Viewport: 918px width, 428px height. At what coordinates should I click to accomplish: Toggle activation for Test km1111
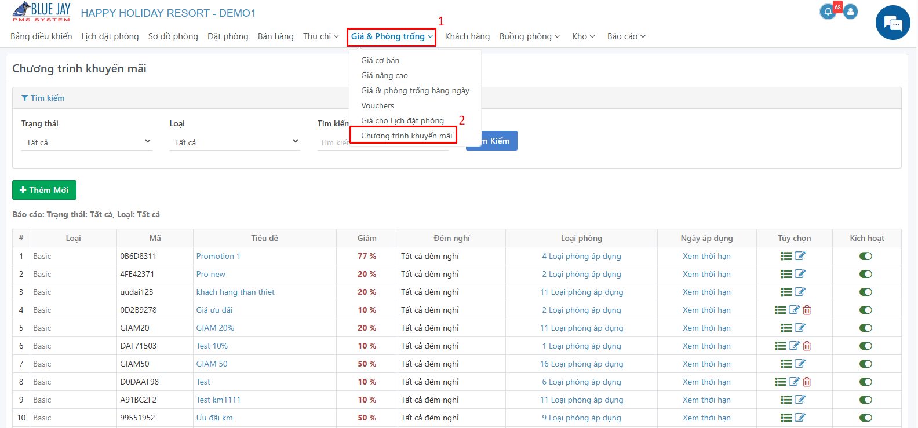tap(866, 400)
